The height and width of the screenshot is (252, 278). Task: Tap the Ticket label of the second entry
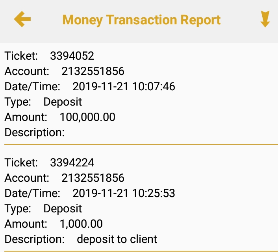(21, 163)
